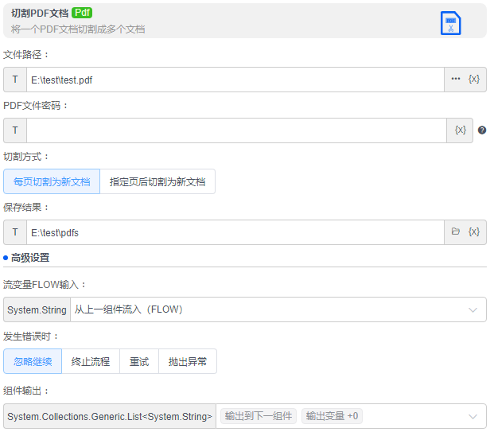Click the 发生错误时 label
490x432 pixels.
click(x=30, y=337)
